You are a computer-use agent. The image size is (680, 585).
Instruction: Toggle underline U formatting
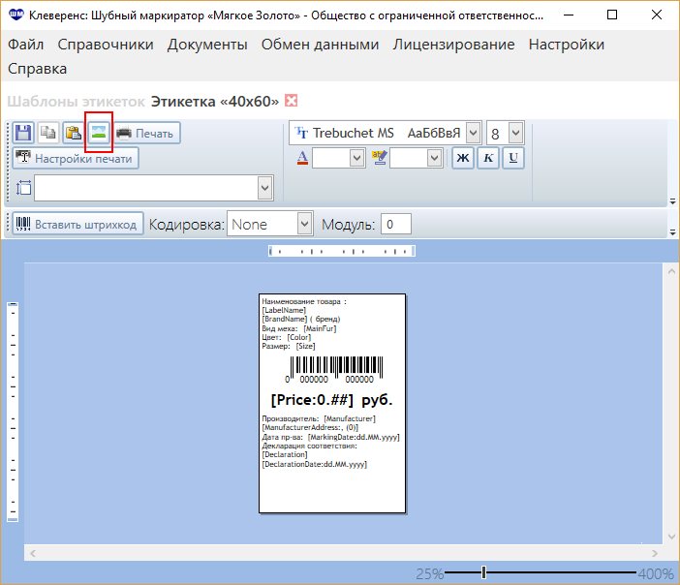click(513, 158)
